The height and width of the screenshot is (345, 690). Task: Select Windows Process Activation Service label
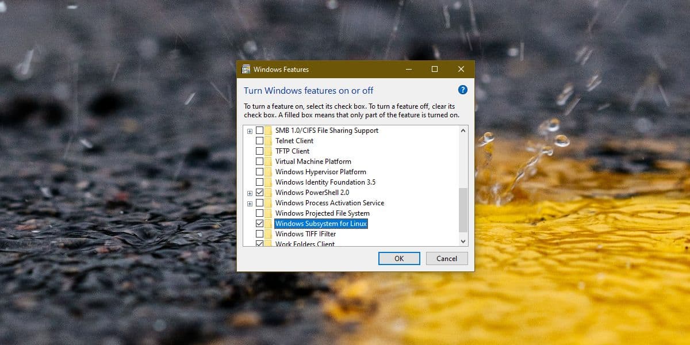point(329,203)
